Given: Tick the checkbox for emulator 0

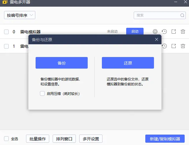Looking at the screenshot, I should (x=6, y=32).
